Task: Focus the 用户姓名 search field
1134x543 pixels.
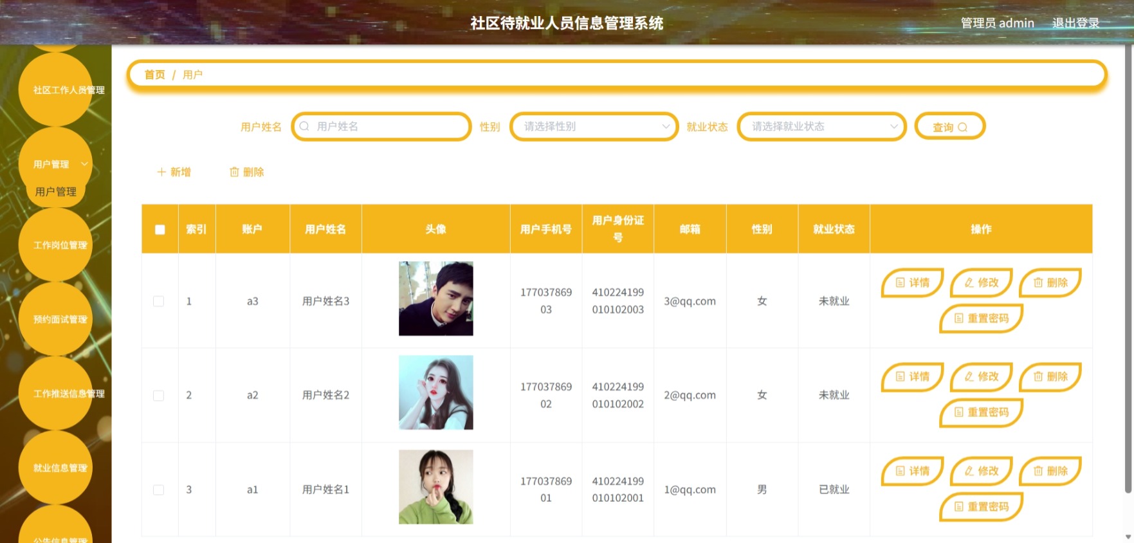Action: [x=381, y=126]
